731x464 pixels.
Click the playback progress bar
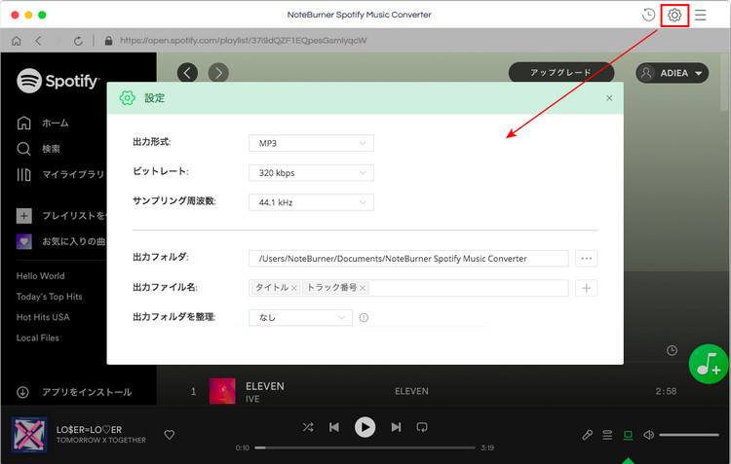(365, 447)
